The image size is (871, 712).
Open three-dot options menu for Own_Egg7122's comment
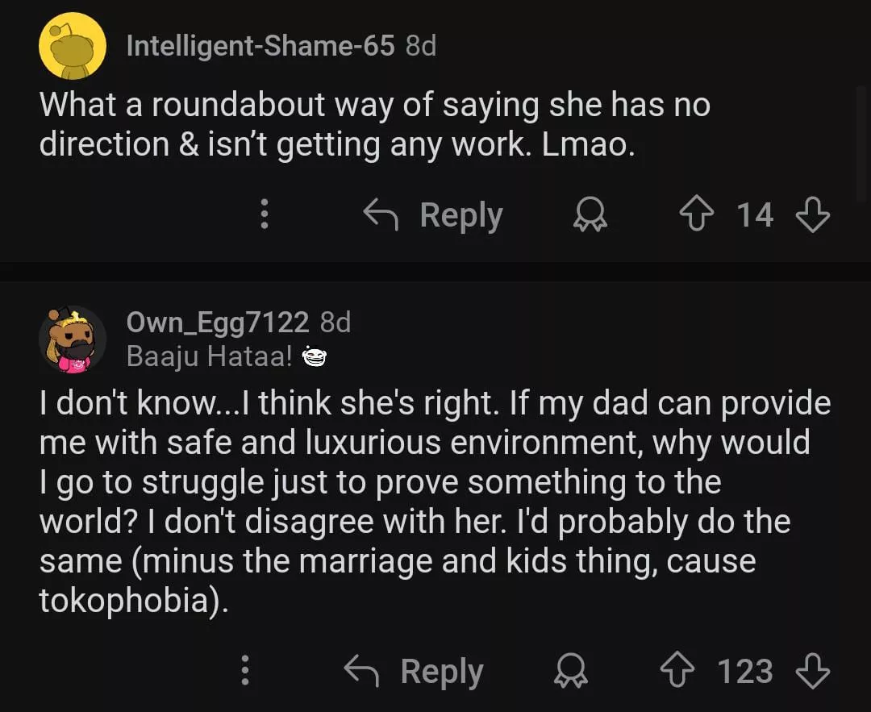244,671
